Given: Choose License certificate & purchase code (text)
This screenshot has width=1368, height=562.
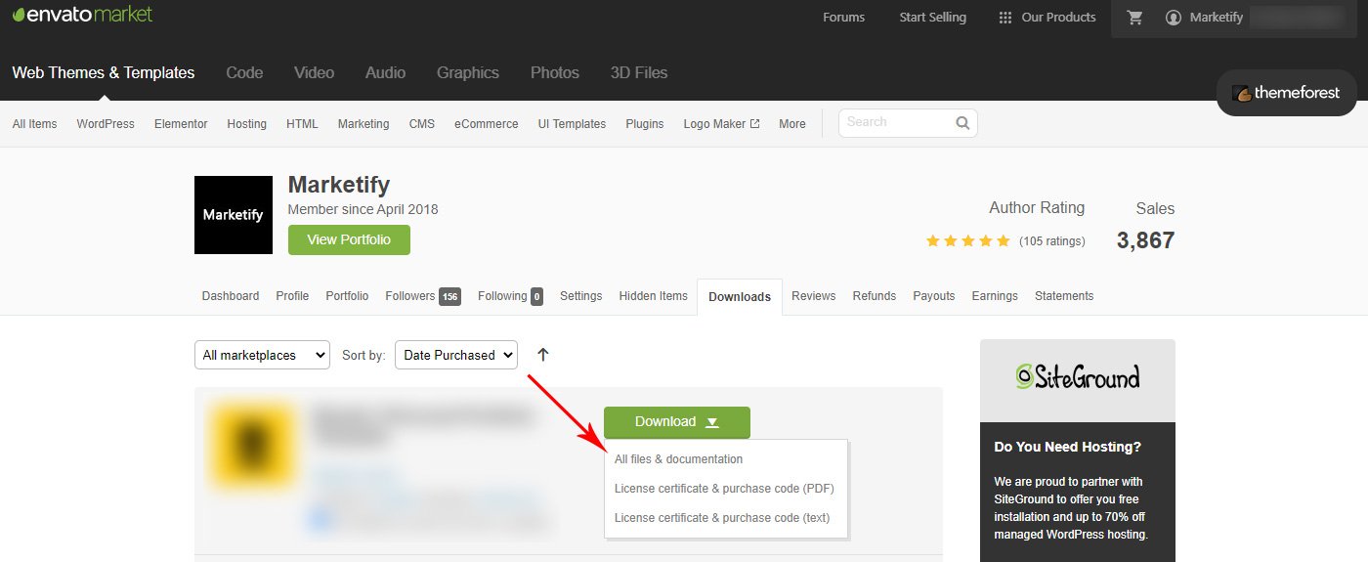Looking at the screenshot, I should pyautogui.click(x=721, y=518).
